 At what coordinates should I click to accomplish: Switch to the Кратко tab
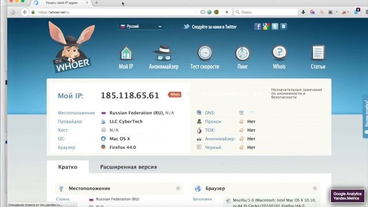point(68,167)
